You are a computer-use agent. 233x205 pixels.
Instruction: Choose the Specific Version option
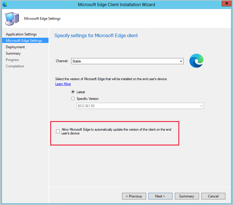pos(73,98)
